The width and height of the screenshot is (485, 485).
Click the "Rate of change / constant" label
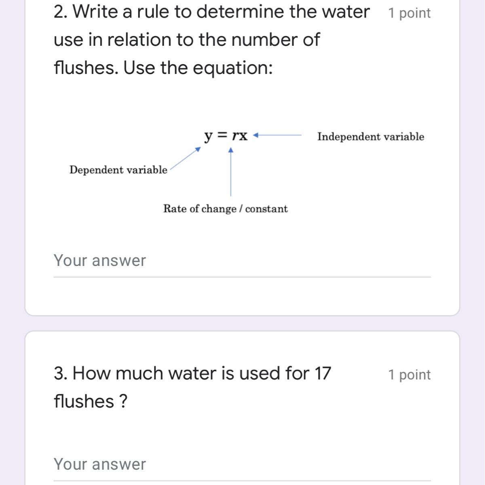225,209
